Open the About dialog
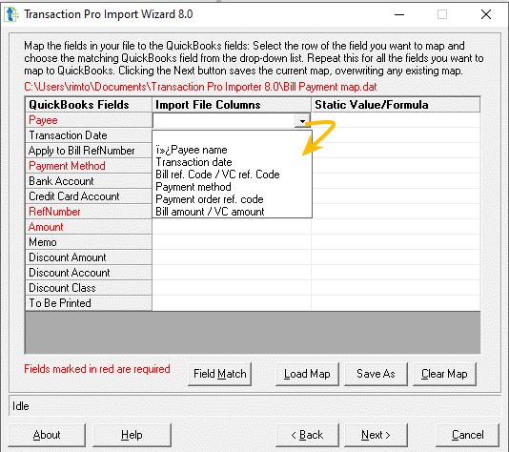The width and height of the screenshot is (509, 452). coord(47,435)
